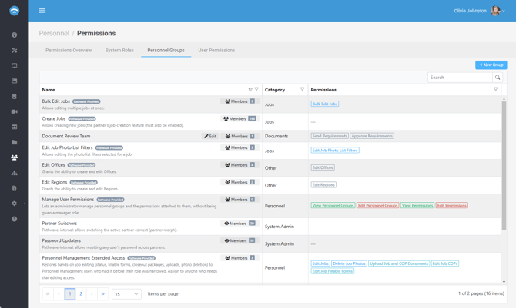516x308 pixels.
Task: Switch to the System Roles tab
Action: (x=119, y=50)
